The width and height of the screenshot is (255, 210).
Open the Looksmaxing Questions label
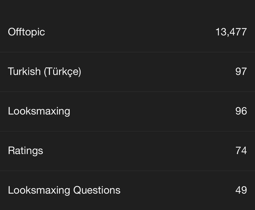64,190
